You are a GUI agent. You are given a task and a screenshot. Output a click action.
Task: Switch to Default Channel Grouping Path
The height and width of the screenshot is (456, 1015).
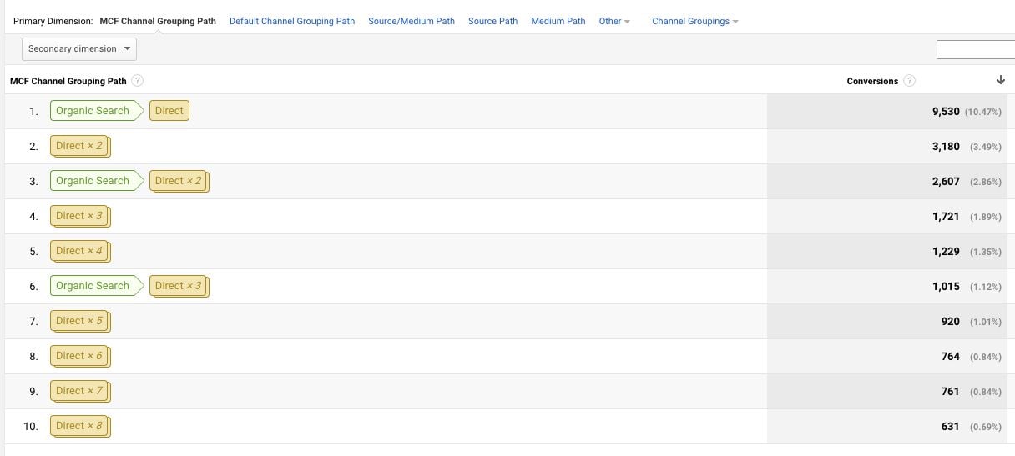[x=292, y=21]
